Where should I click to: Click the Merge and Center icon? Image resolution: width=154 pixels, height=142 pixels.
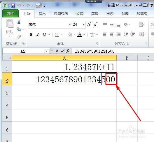coord(141,34)
